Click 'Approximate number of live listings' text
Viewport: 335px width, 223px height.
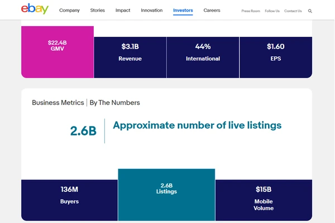pyautogui.click(x=197, y=125)
